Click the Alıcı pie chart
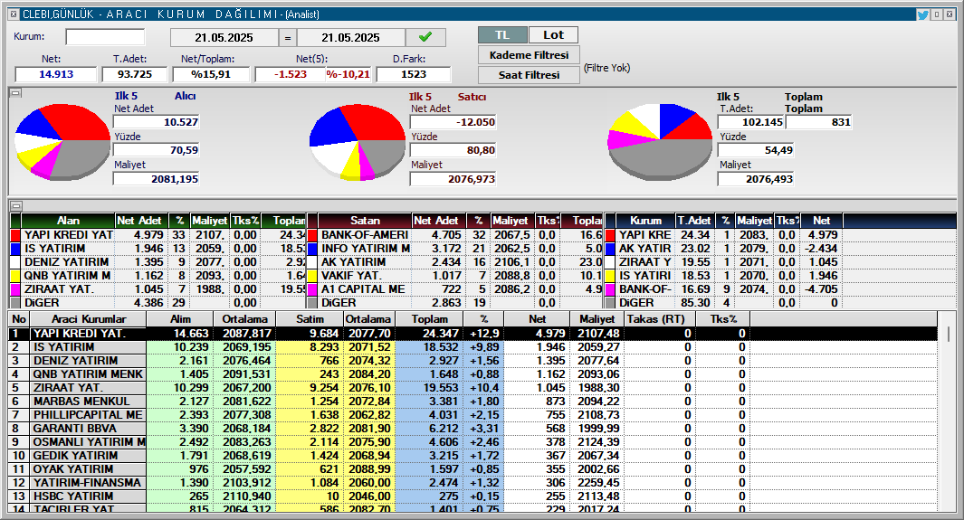Image resolution: width=964 pixels, height=520 pixels. [x=62, y=142]
